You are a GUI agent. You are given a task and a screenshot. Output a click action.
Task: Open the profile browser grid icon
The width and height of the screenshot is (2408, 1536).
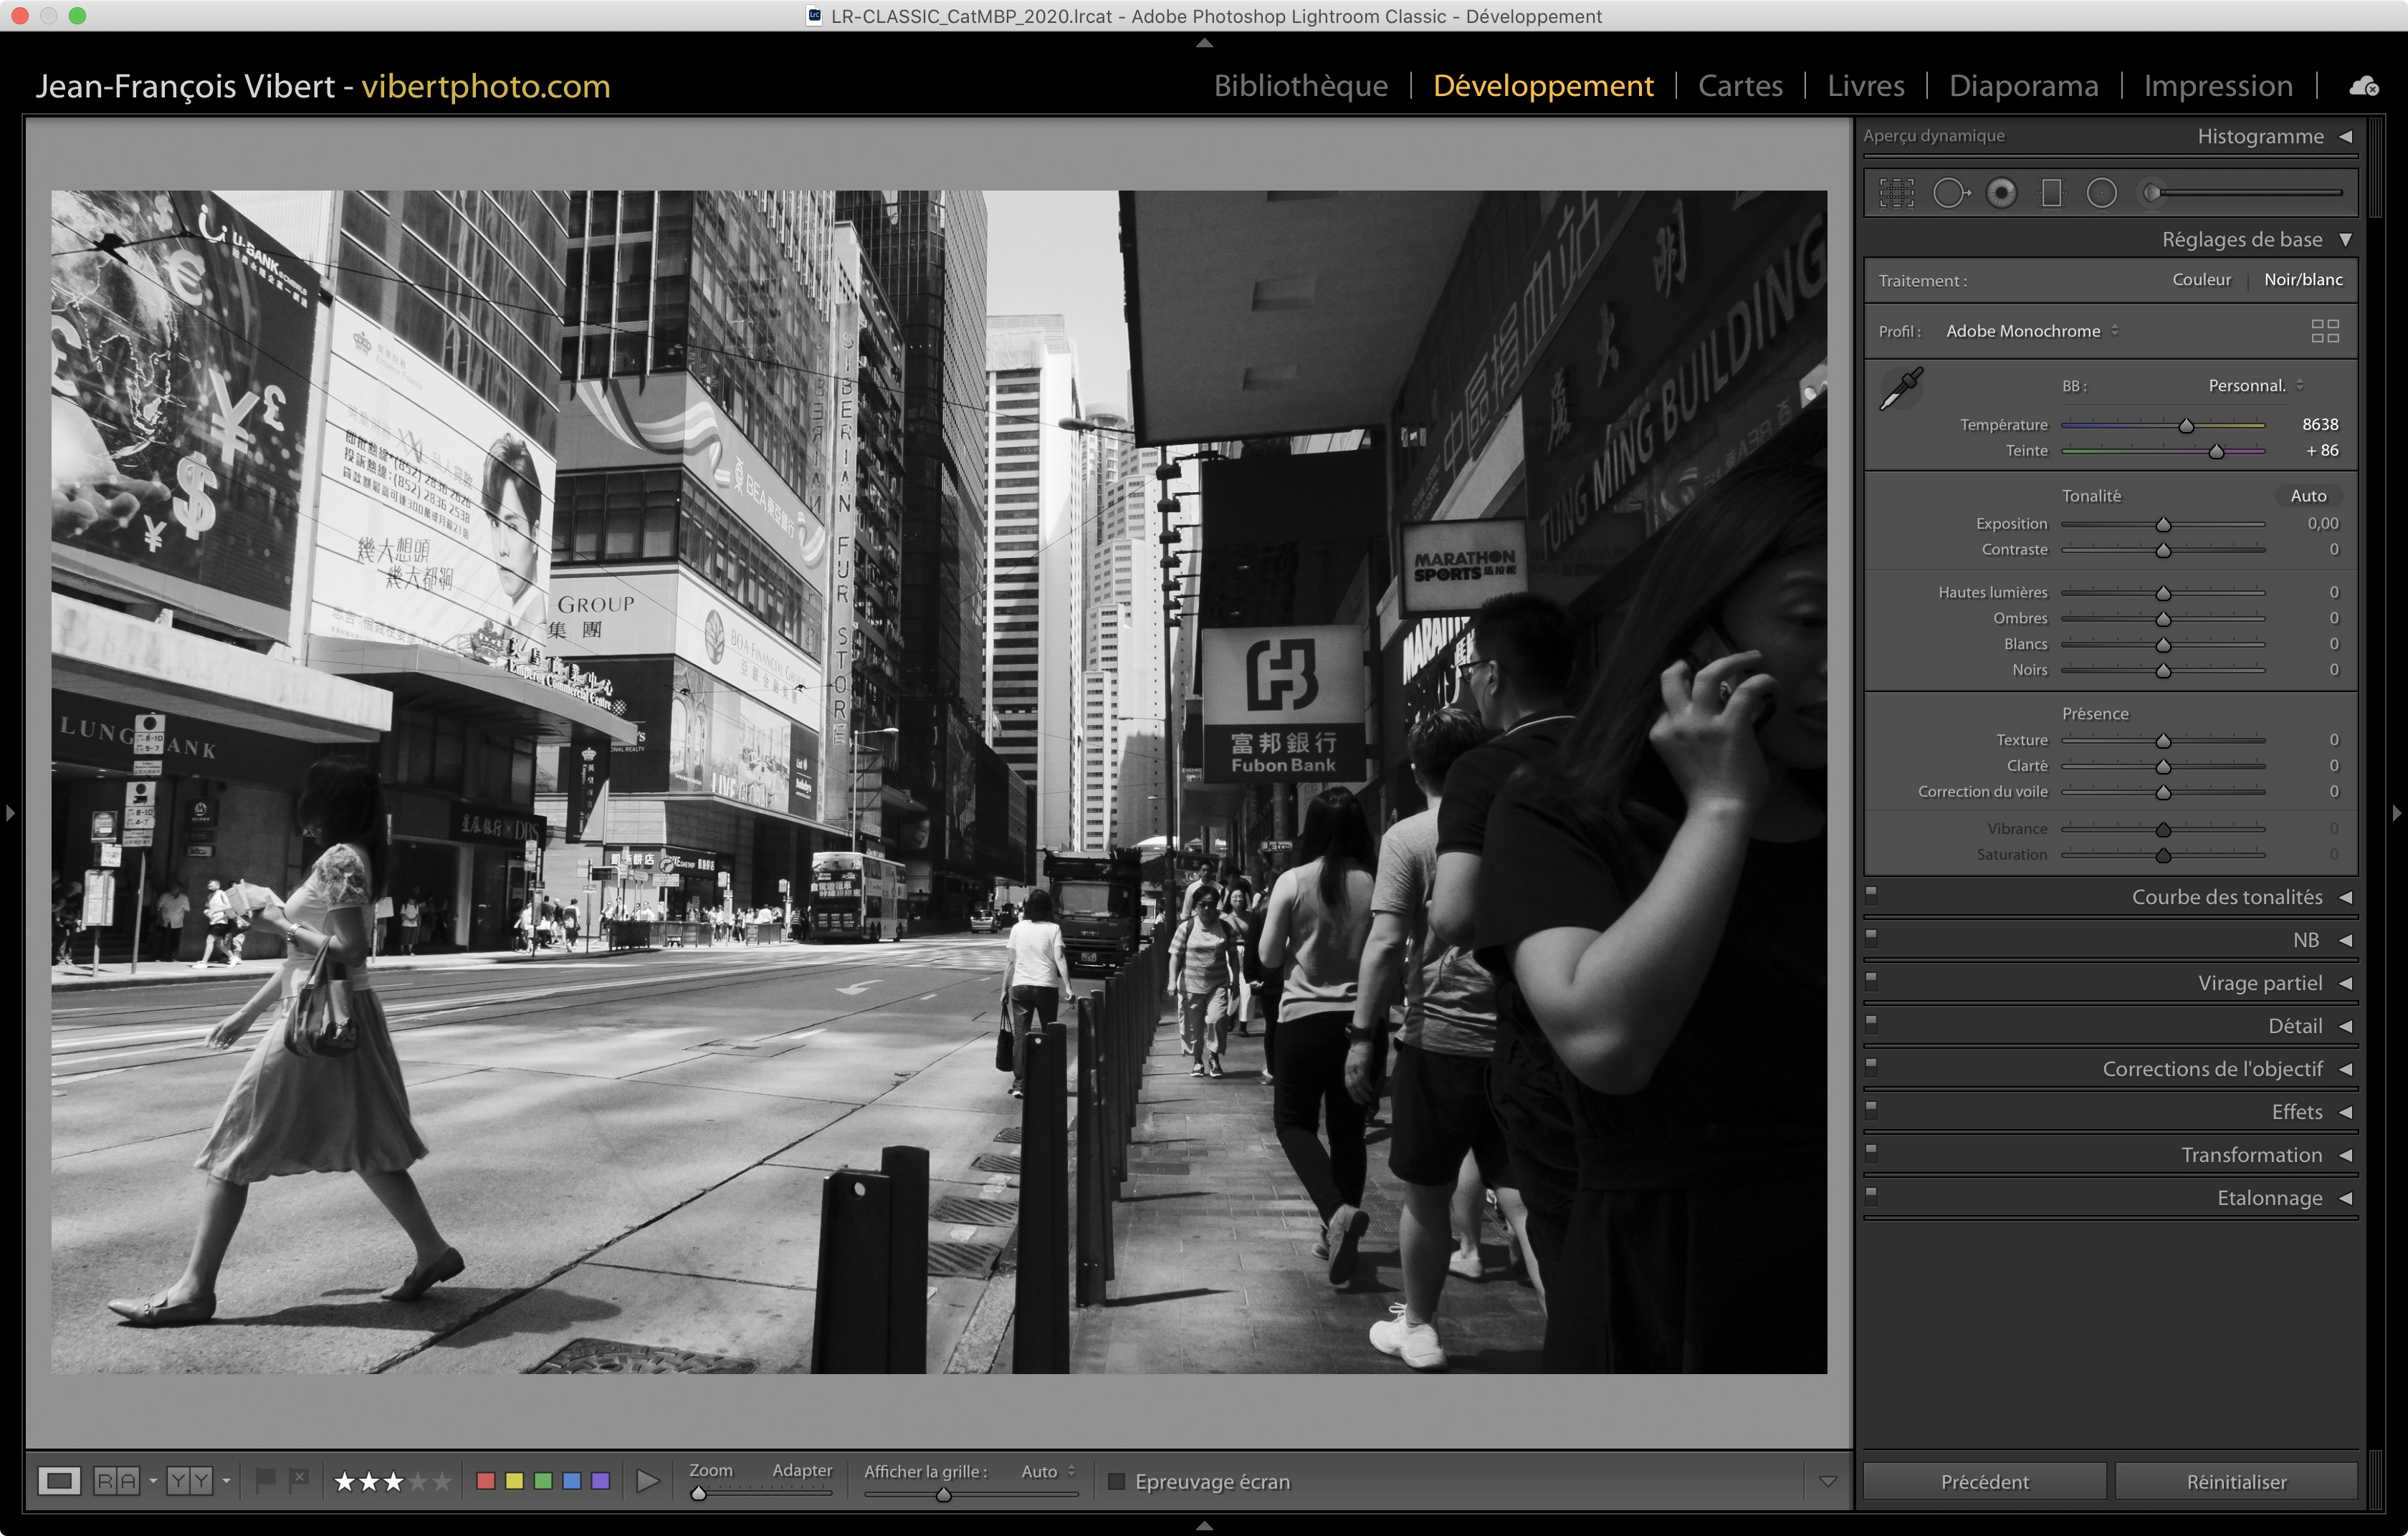click(x=2325, y=331)
